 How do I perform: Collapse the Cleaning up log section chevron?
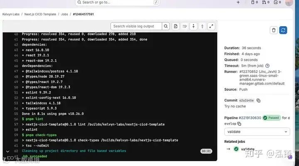(7, 151)
